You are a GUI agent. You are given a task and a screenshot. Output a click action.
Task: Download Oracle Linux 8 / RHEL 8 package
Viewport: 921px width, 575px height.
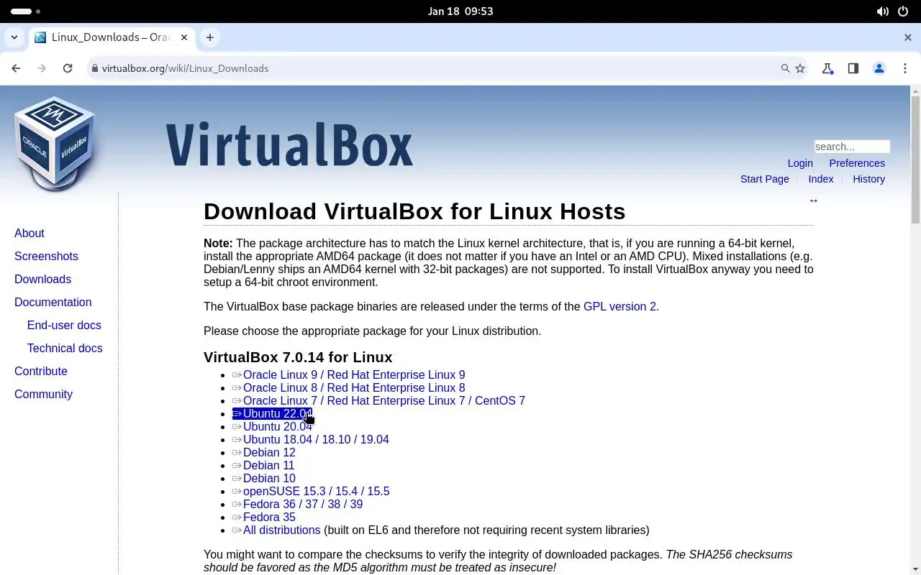click(x=349, y=387)
